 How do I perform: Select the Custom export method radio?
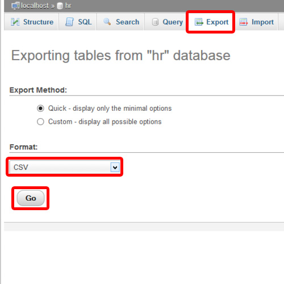point(40,122)
